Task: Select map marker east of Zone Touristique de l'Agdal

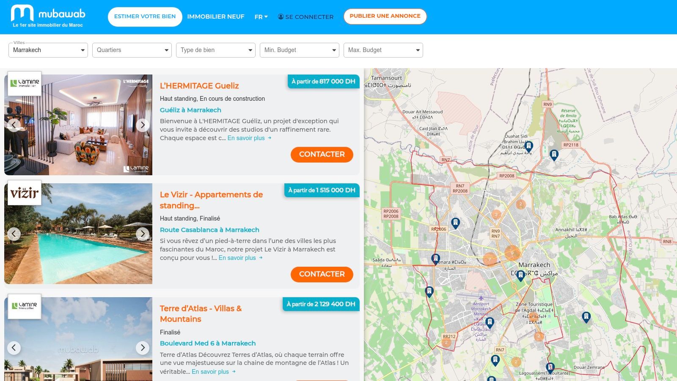Action: coord(586,317)
